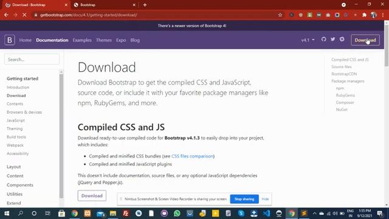Focus the docs Search field

32,60
